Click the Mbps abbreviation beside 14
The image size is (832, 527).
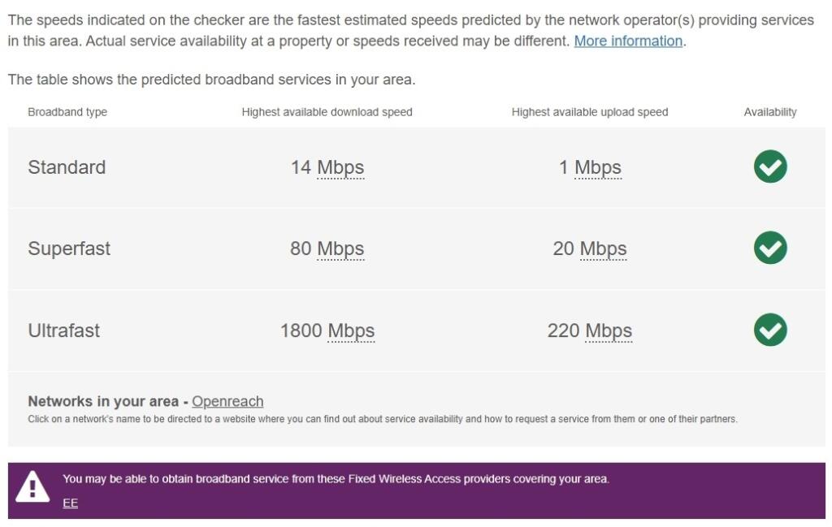[340, 167]
